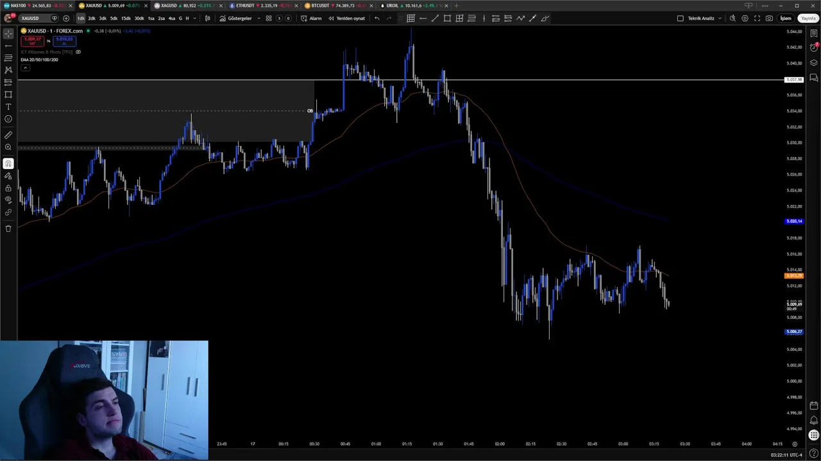The image size is (821, 461).
Task: Click the quick search icon
Action: click(732, 18)
